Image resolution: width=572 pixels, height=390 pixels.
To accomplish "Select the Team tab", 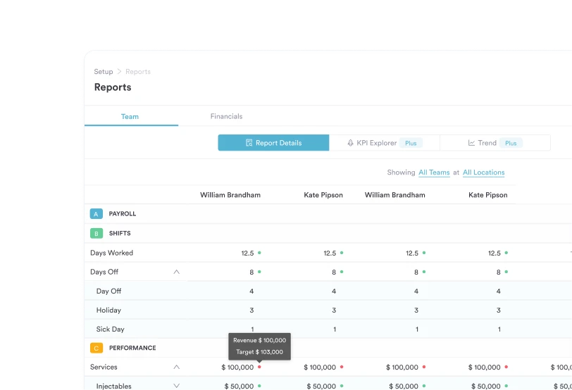I will (130, 116).
